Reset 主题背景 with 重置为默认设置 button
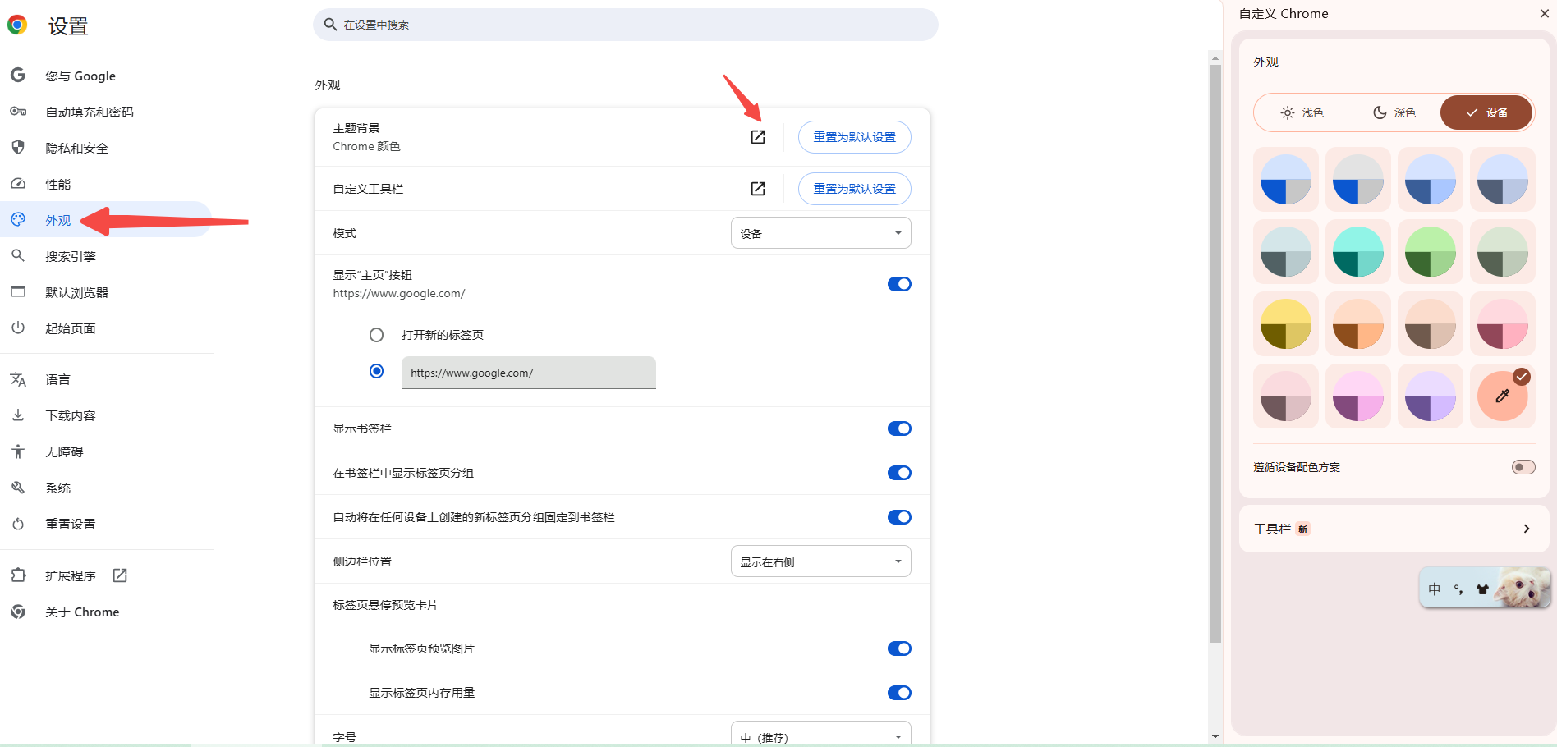 855,137
